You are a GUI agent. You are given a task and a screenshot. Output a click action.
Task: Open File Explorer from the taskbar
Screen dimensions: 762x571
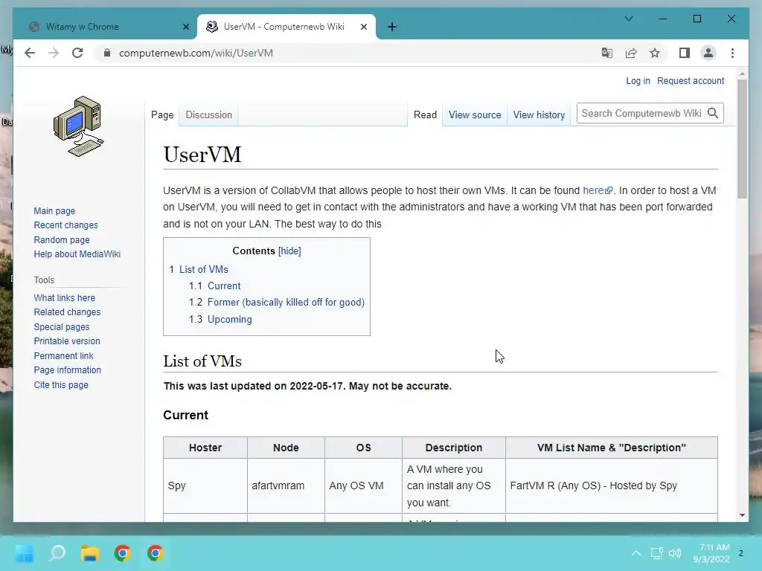[90, 553]
